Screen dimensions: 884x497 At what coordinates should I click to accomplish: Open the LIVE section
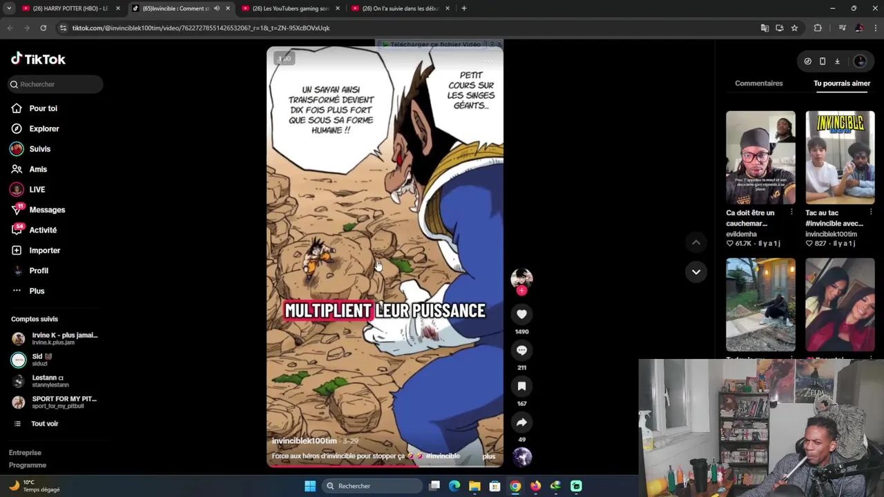[x=37, y=189]
